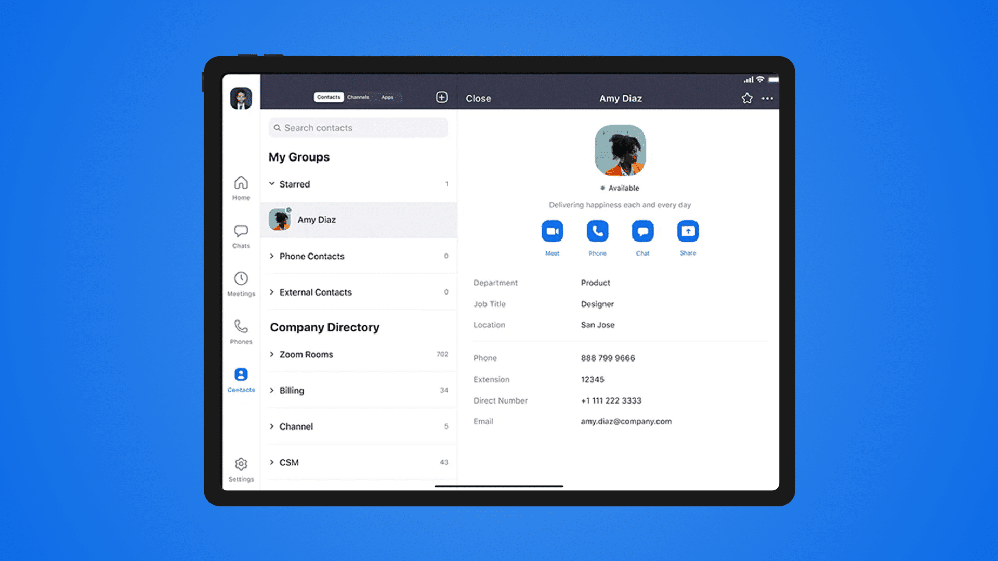This screenshot has height=561, width=998.
Task: Close the Amy Diaz profile panel
Action: tap(478, 98)
